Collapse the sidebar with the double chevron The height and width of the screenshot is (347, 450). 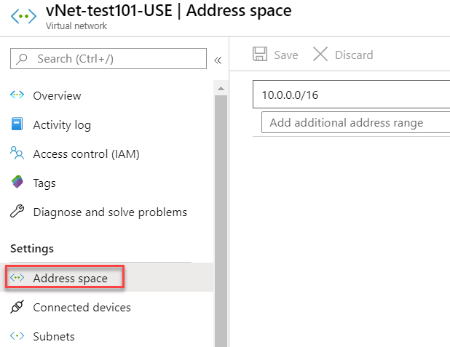pyautogui.click(x=218, y=60)
